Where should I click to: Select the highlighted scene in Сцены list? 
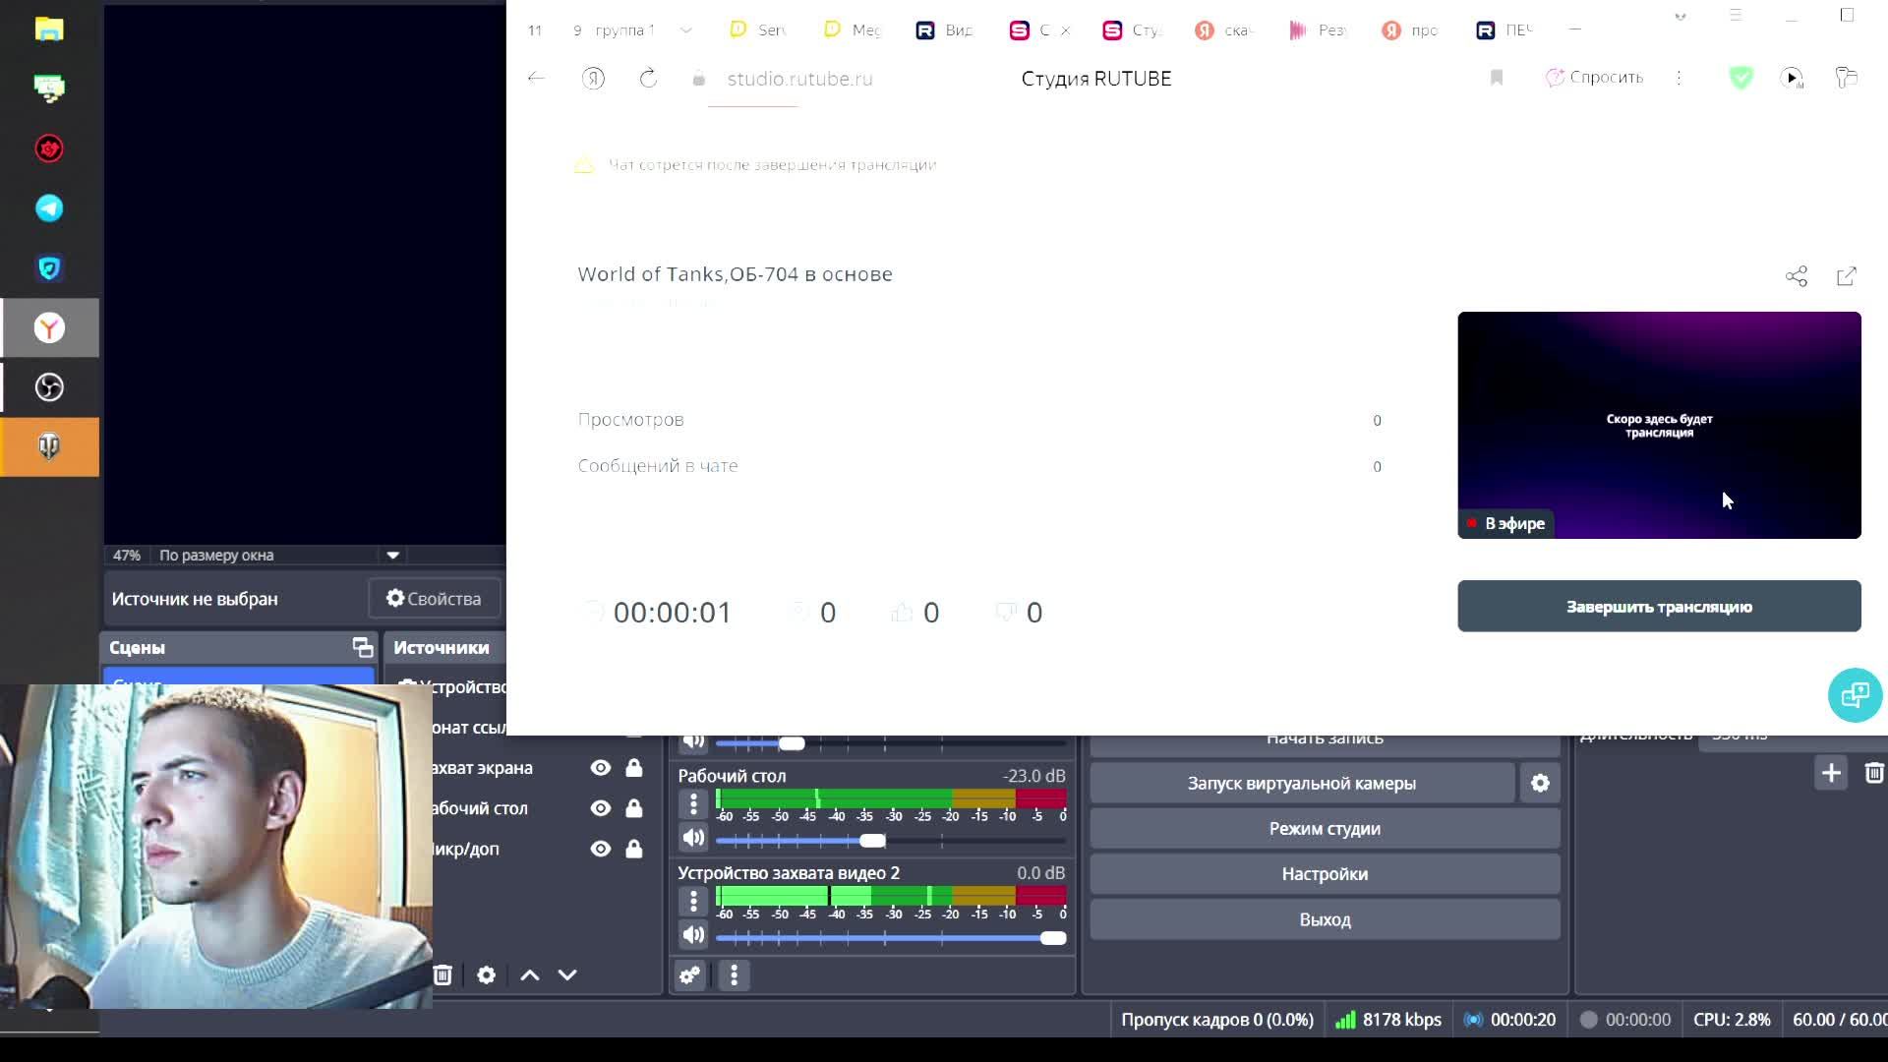tap(239, 677)
